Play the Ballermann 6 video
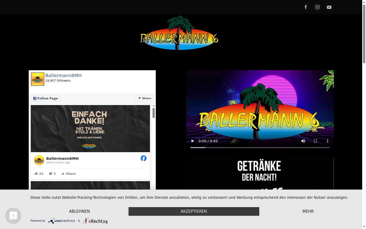366x229 pixels. [x=192, y=141]
